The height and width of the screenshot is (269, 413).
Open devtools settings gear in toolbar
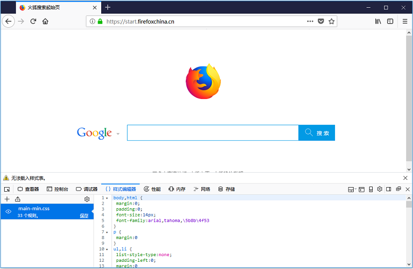[x=379, y=189]
